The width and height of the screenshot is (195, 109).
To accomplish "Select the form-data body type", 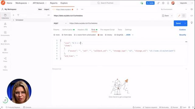I will [67, 35].
